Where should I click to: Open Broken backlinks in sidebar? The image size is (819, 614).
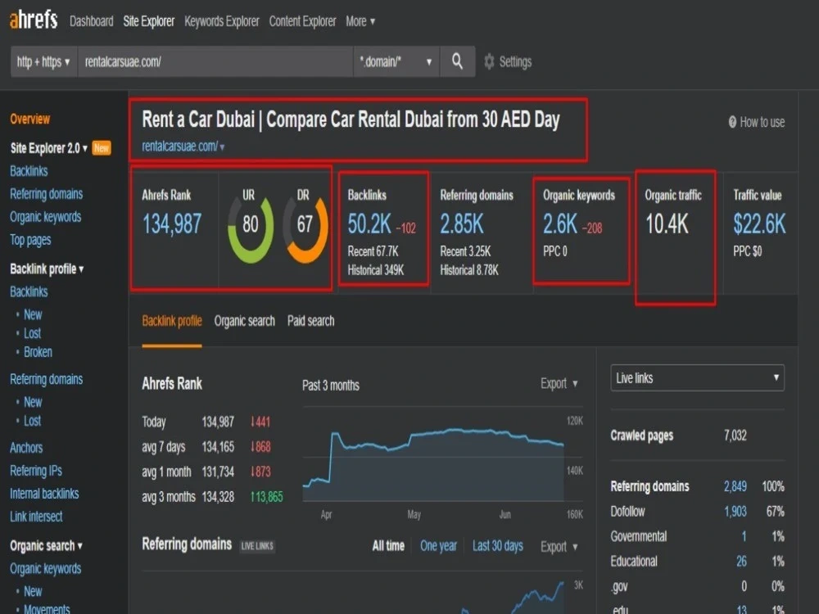pyautogui.click(x=38, y=352)
